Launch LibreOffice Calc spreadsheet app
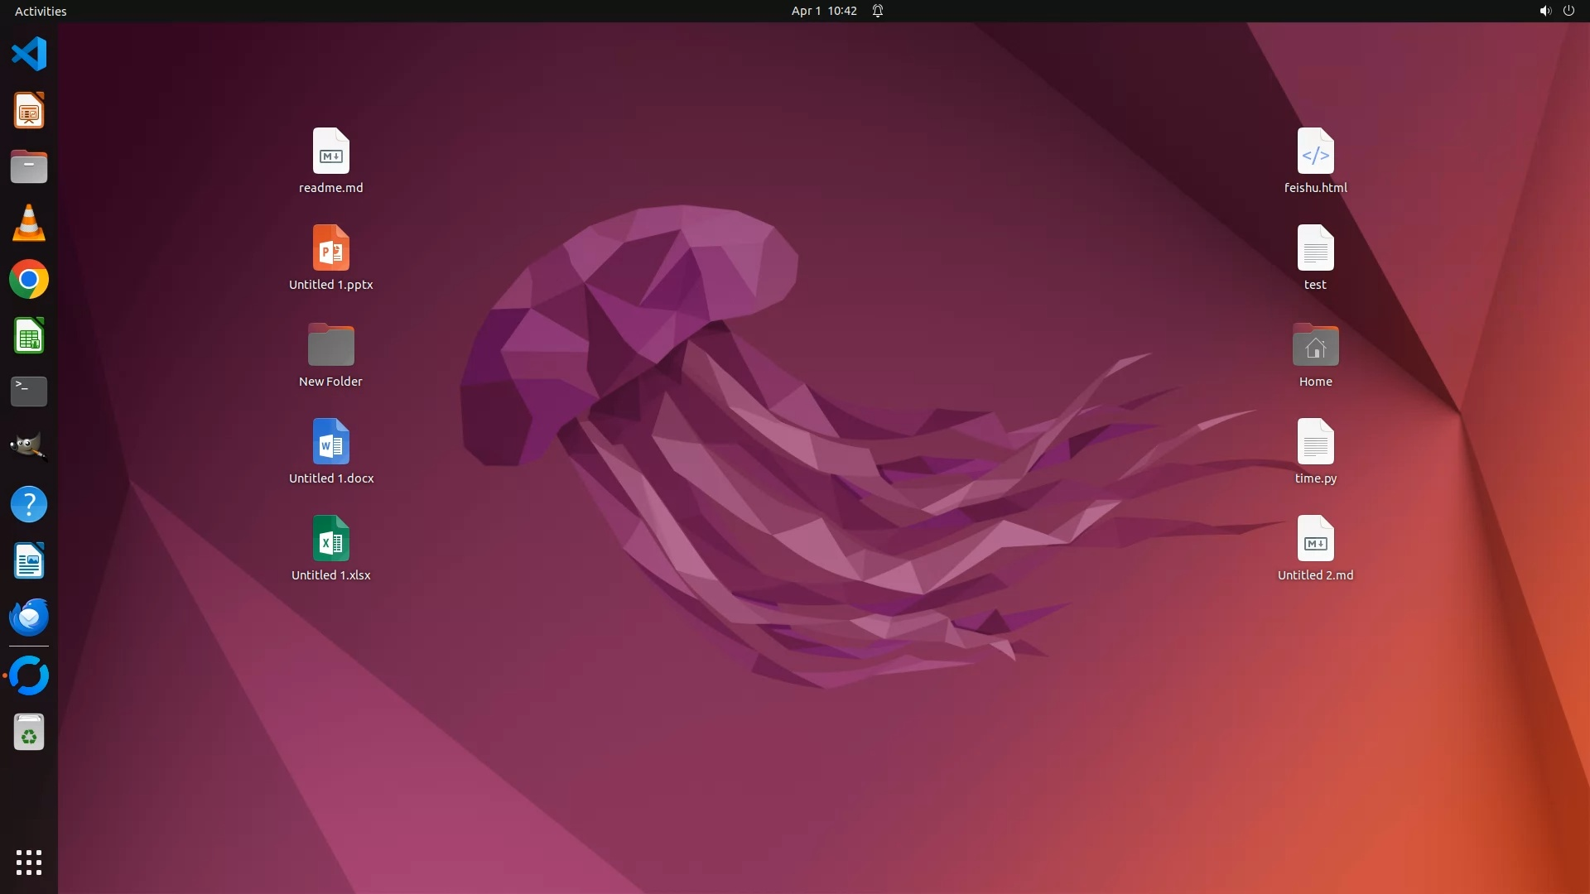The width and height of the screenshot is (1590, 894). pyautogui.click(x=29, y=336)
